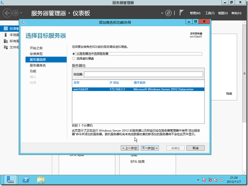Image resolution: width=248 pixels, height=186 pixels.
Task: Open File Explorer from taskbar
Action: coord(41,180)
